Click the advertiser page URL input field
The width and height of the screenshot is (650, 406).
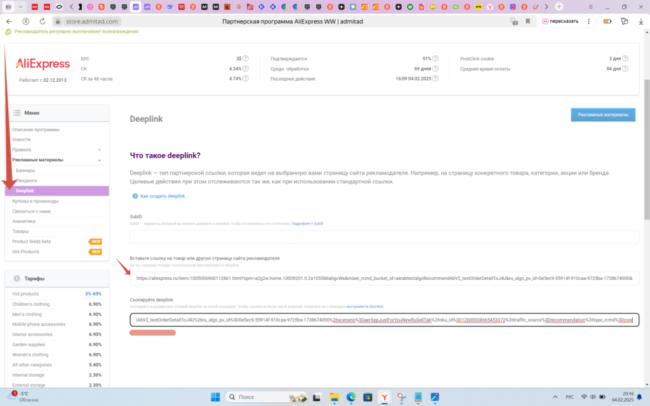pos(384,278)
